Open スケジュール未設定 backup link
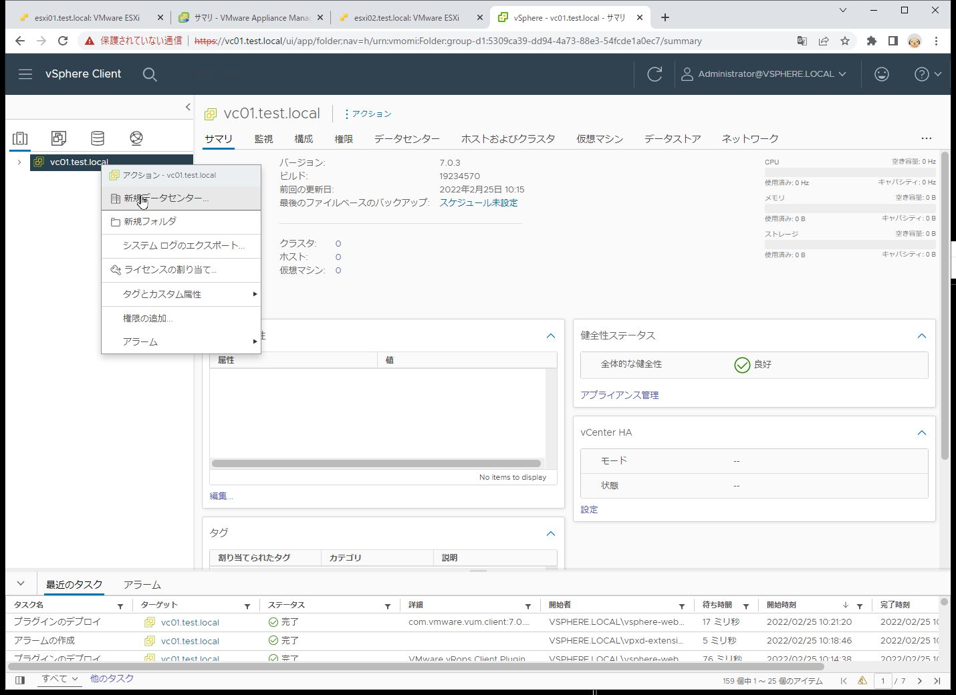 [479, 202]
